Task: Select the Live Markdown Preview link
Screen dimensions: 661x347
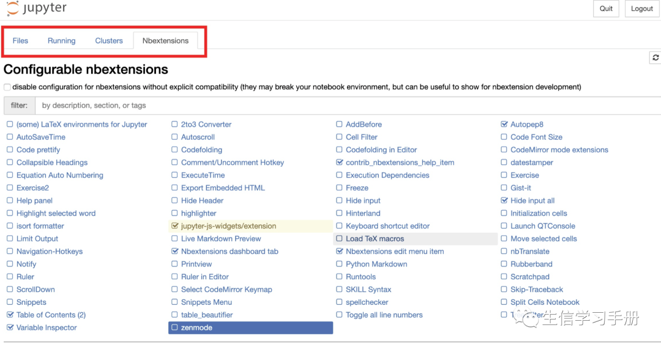Action: 221,238
